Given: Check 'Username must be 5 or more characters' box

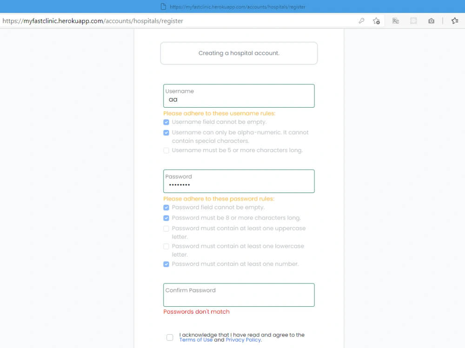Looking at the screenshot, I should 166,151.
